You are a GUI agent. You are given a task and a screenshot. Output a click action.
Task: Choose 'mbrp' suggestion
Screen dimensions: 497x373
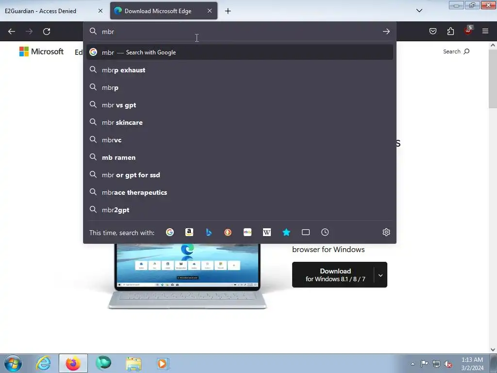click(240, 87)
